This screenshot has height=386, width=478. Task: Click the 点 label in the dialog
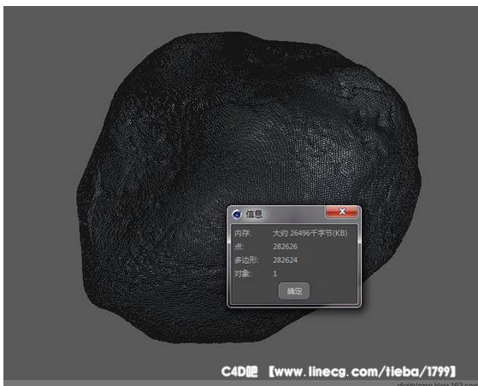click(239, 246)
